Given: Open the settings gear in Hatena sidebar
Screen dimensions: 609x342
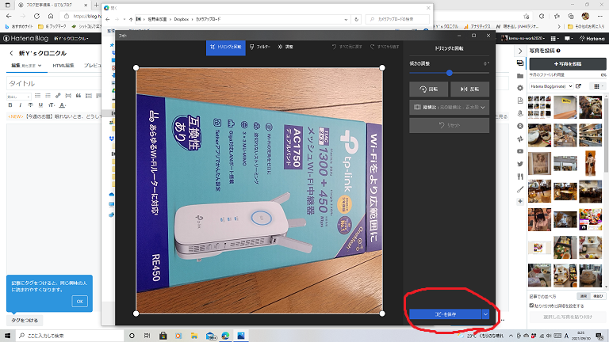Looking at the screenshot, I should coord(520,88).
